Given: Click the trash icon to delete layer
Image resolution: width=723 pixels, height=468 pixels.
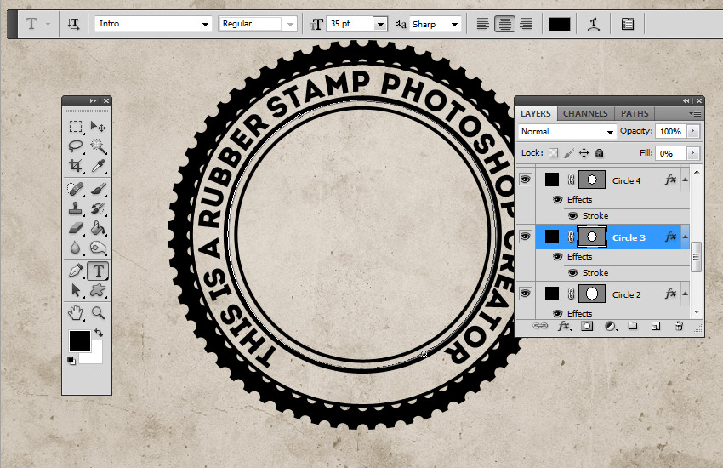Looking at the screenshot, I should click(x=679, y=326).
